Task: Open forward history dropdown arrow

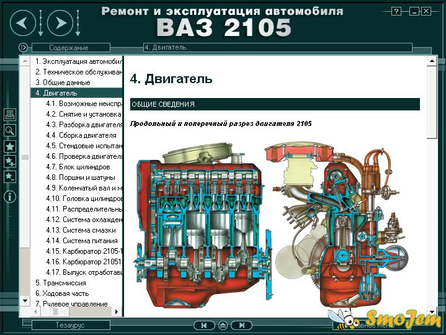Action: pos(78,23)
